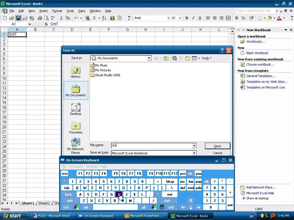Click the Insert Hyperlink globe icon
This screenshot has width=294, height=220.
[88, 18]
